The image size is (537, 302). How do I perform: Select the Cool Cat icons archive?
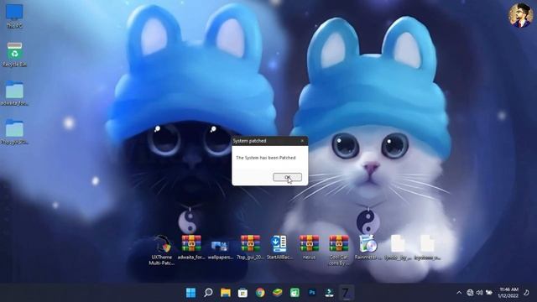click(339, 250)
